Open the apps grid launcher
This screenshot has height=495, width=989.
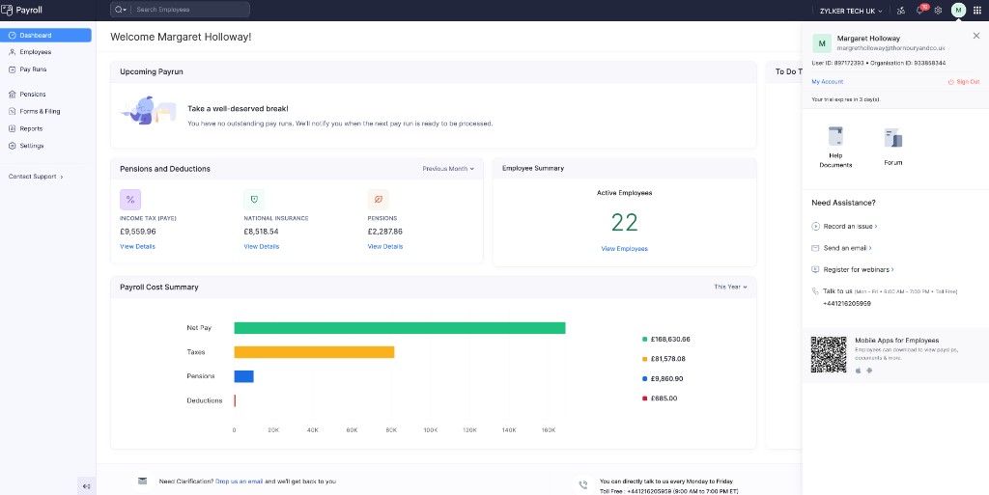[x=977, y=10]
